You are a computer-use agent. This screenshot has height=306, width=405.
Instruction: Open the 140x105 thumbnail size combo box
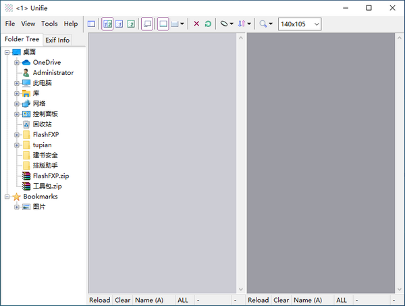click(300, 24)
